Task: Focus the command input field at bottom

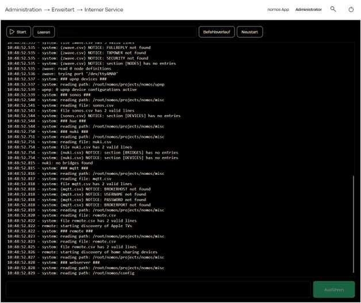Action: [x=158, y=289]
